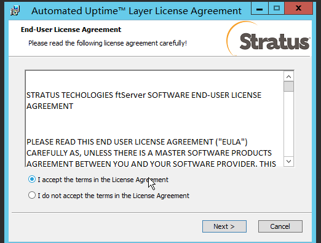
Task: Click the 'End-User License Agreement' heading
Action: pos(71,30)
